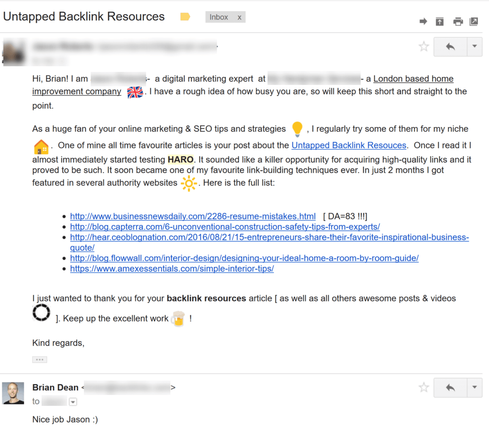Screen dimensions: 489x434
Task: Click the London based home improvement company link
Action: [x=413, y=78]
